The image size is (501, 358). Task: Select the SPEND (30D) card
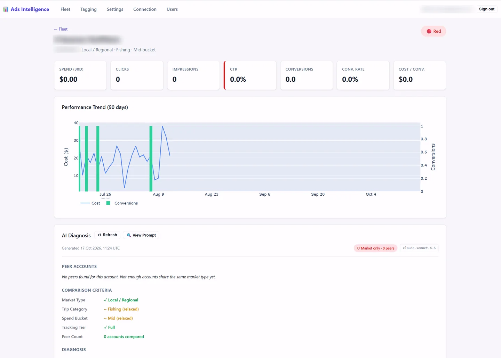[80, 75]
